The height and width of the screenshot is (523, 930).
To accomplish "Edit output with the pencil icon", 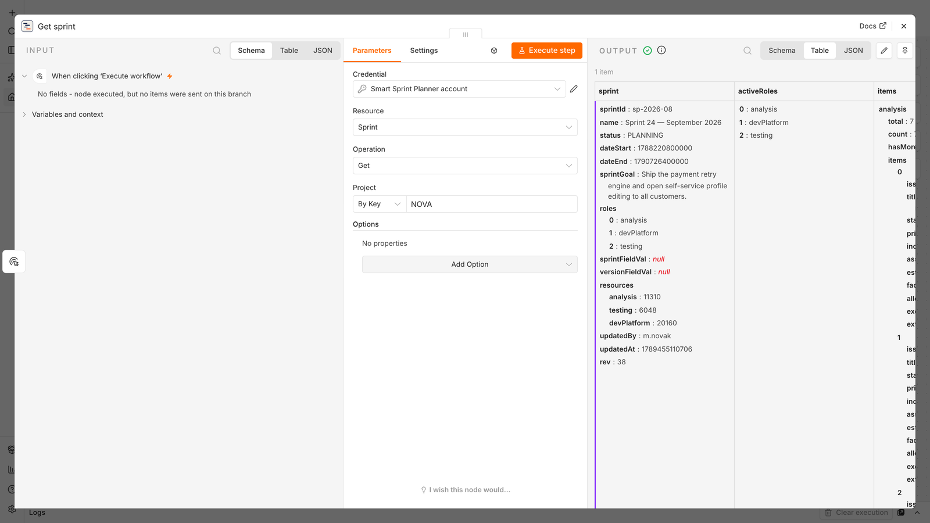I will click(884, 51).
